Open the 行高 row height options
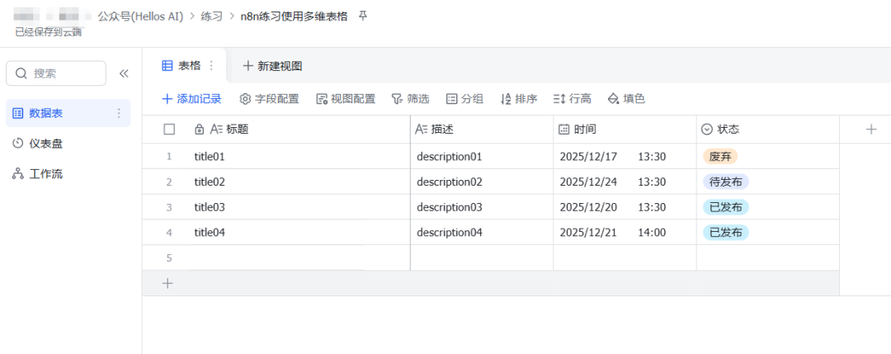This screenshot has height=354, width=891. 573,99
